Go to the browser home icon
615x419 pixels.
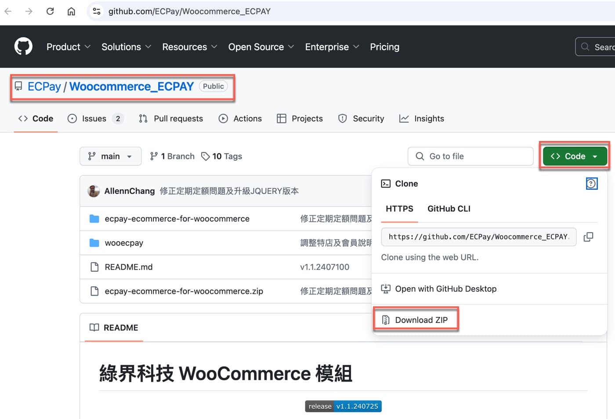click(x=71, y=11)
